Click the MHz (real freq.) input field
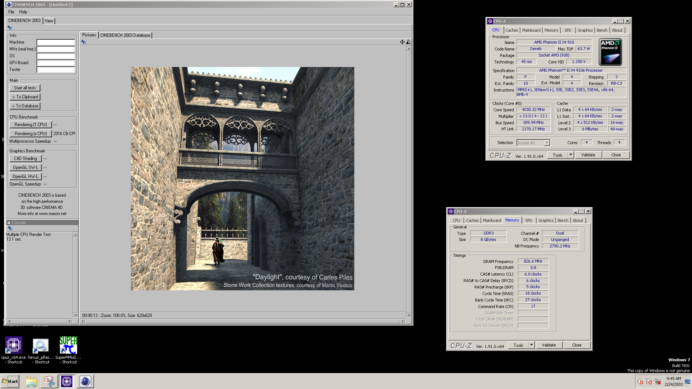 pyautogui.click(x=56, y=49)
